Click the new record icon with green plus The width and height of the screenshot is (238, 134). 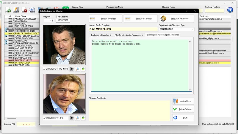8,10
